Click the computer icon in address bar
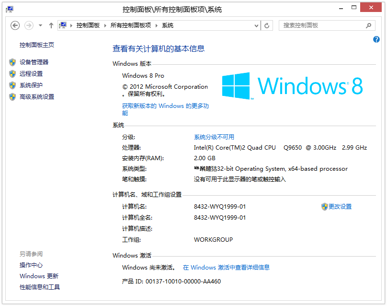The height and width of the screenshot is (306, 387). (63, 25)
